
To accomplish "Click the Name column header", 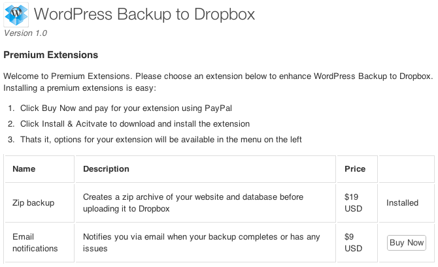I will (24, 169).
